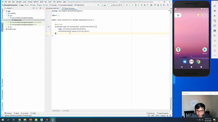Screen dimensions: 218x122
Task: Expand the androidTest package node
Action: click(8, 22)
